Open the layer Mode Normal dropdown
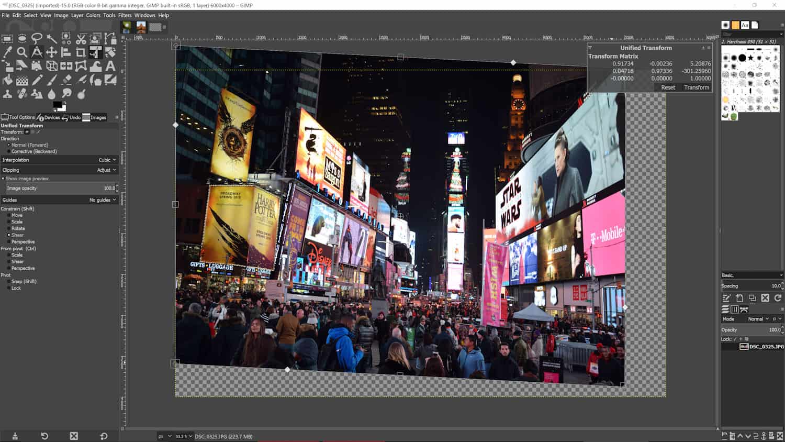 [x=758, y=319]
